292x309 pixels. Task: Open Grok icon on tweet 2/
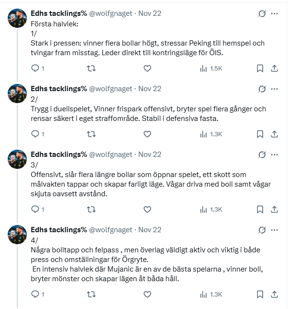[x=262, y=89]
